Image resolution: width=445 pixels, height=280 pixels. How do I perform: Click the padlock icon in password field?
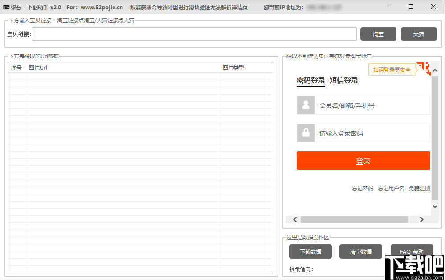click(305, 133)
